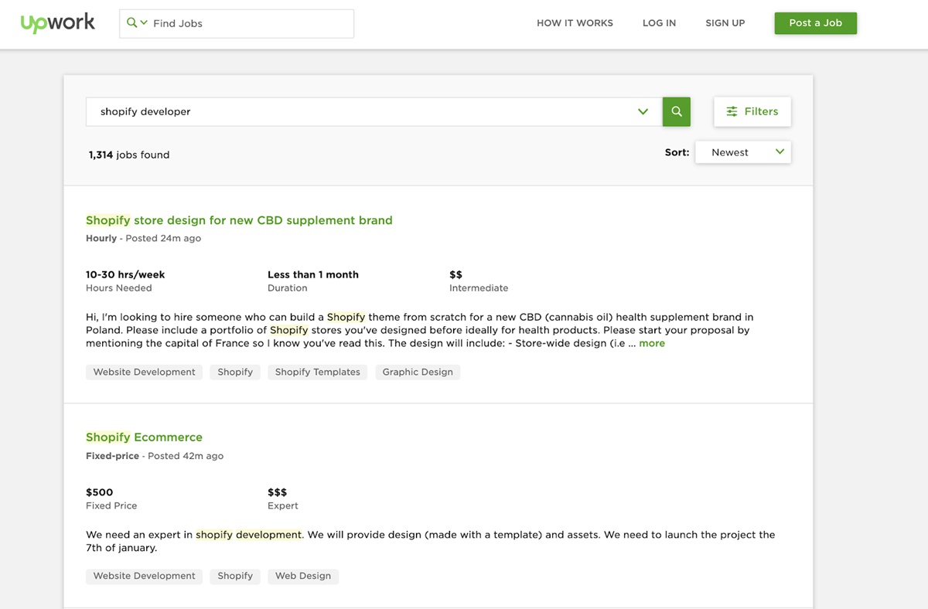Viewport: 928px width, 609px height.
Task: Open the header search type dropdown
Action: tap(137, 23)
